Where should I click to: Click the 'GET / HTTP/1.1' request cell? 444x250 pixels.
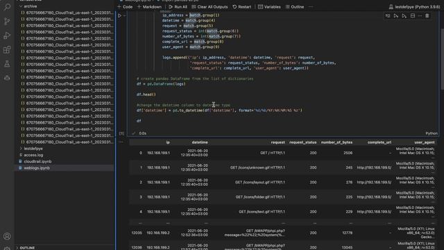click(x=273, y=153)
